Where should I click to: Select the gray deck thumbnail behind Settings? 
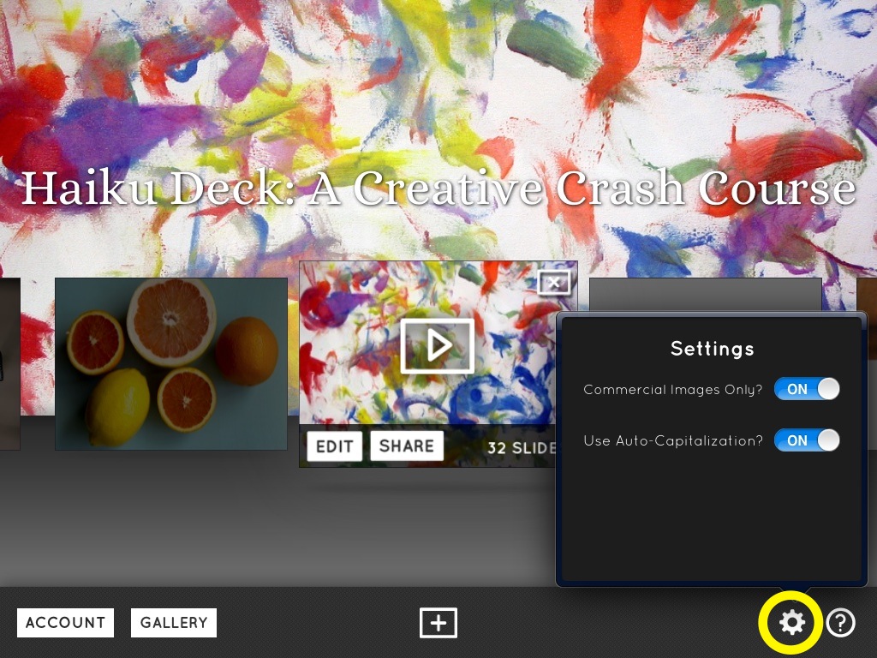(x=706, y=295)
